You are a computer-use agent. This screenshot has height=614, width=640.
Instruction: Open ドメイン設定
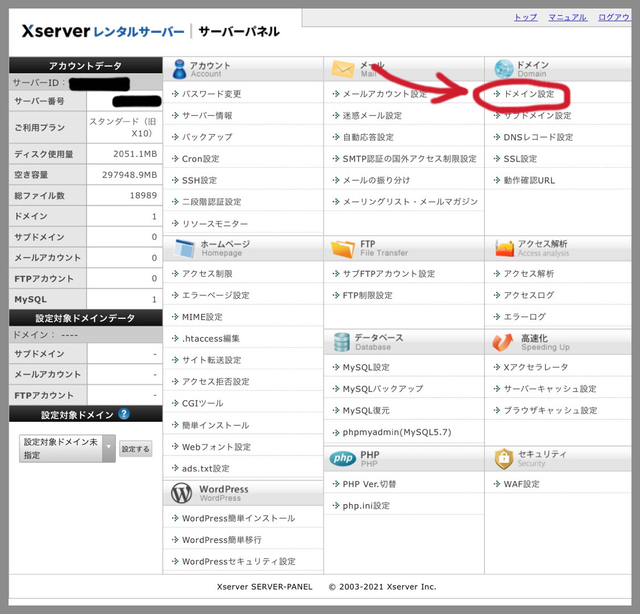pyautogui.click(x=529, y=94)
